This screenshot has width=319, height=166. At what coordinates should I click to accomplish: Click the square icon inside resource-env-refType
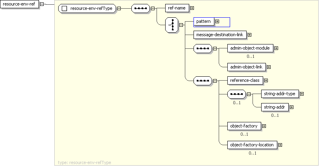[65, 8]
